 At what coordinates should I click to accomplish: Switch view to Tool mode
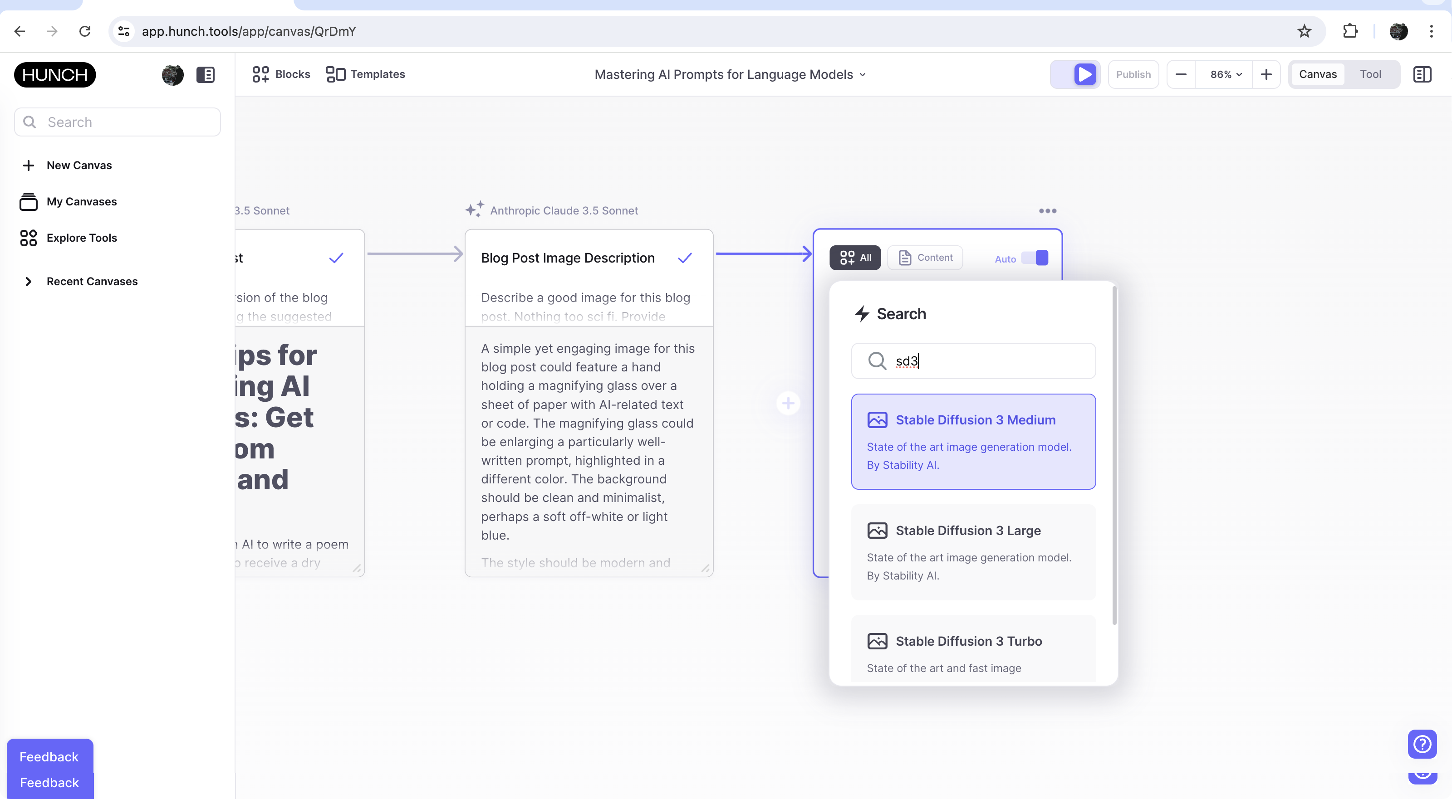(1370, 74)
